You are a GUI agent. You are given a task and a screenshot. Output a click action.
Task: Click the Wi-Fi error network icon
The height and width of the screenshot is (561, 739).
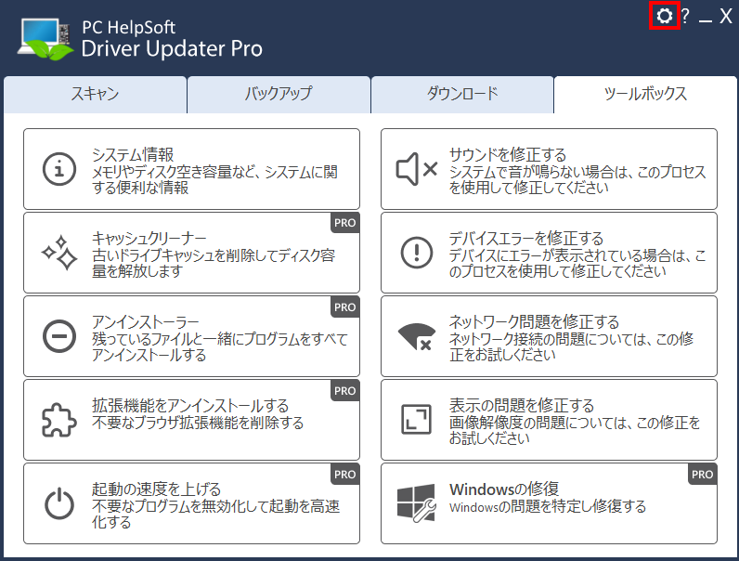(x=417, y=336)
